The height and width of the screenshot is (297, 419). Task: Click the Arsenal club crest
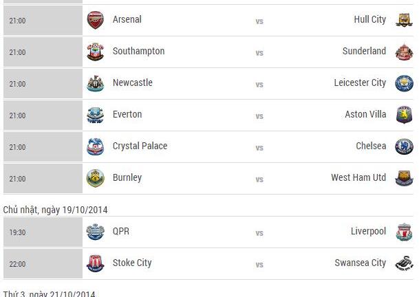[x=95, y=20]
